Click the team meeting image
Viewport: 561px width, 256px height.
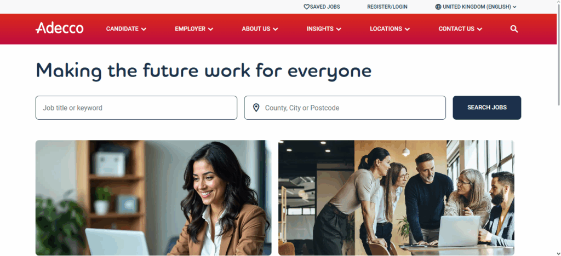point(397,198)
